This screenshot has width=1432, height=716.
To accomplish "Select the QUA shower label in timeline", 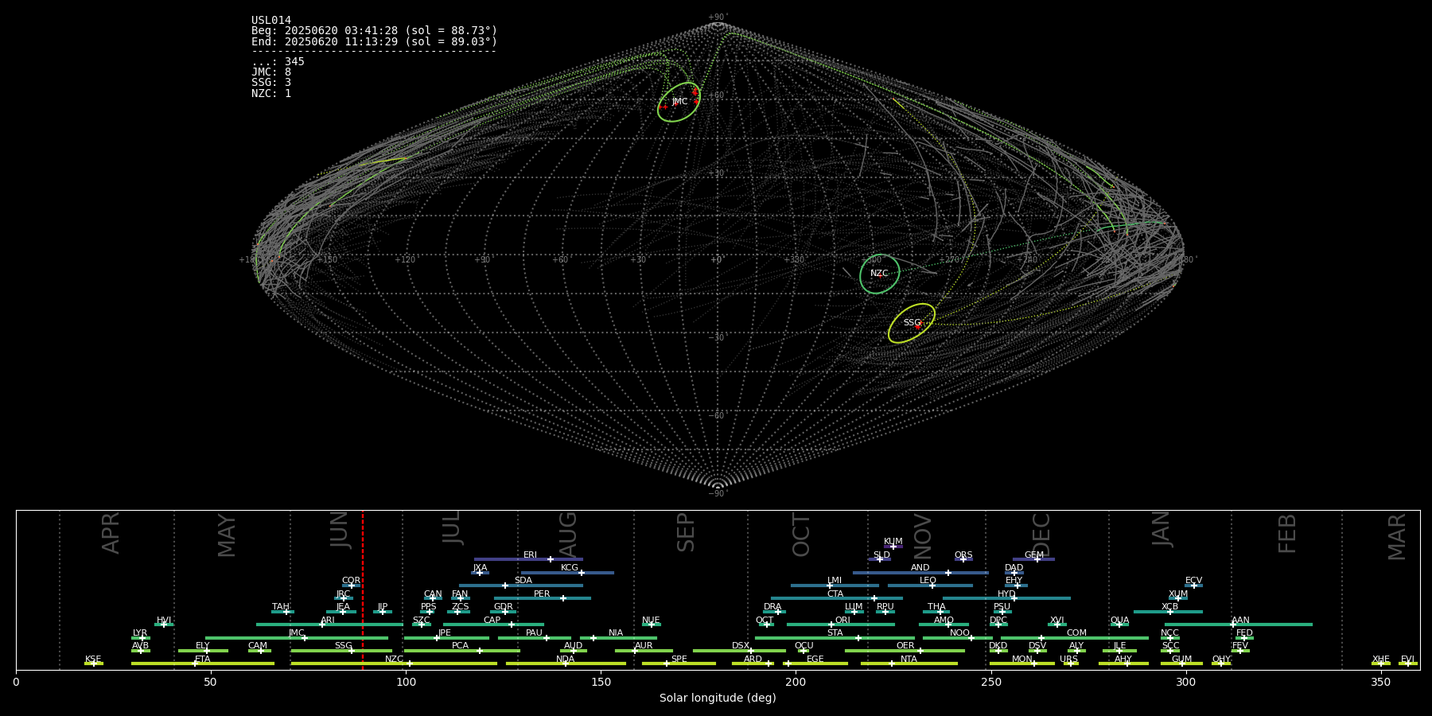I will click(x=1120, y=621).
